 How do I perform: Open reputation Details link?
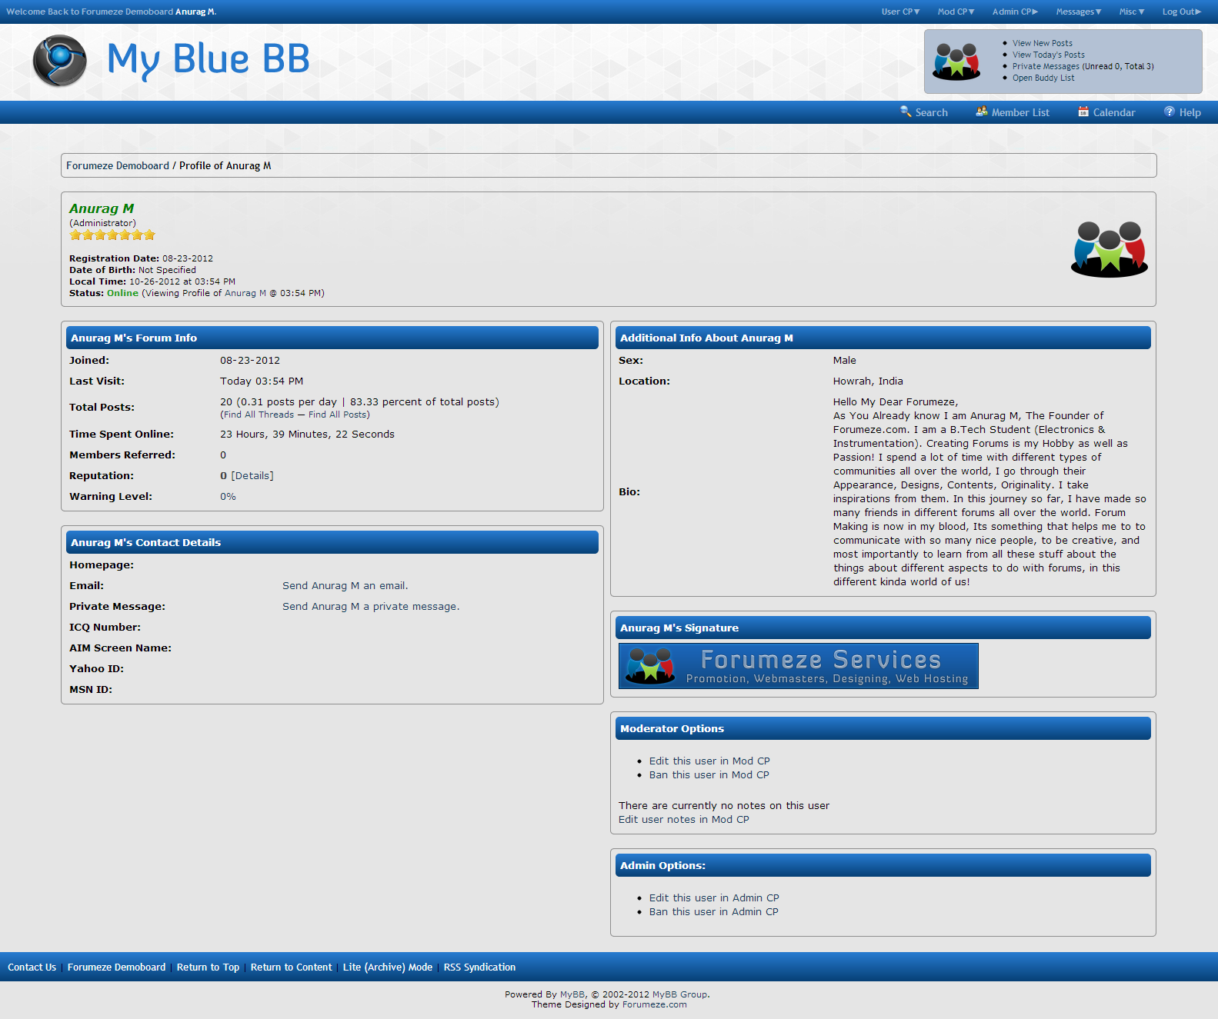pyautogui.click(x=252, y=476)
